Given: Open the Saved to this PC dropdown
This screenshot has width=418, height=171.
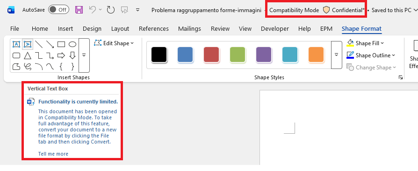Looking at the screenshot, I should [395, 10].
